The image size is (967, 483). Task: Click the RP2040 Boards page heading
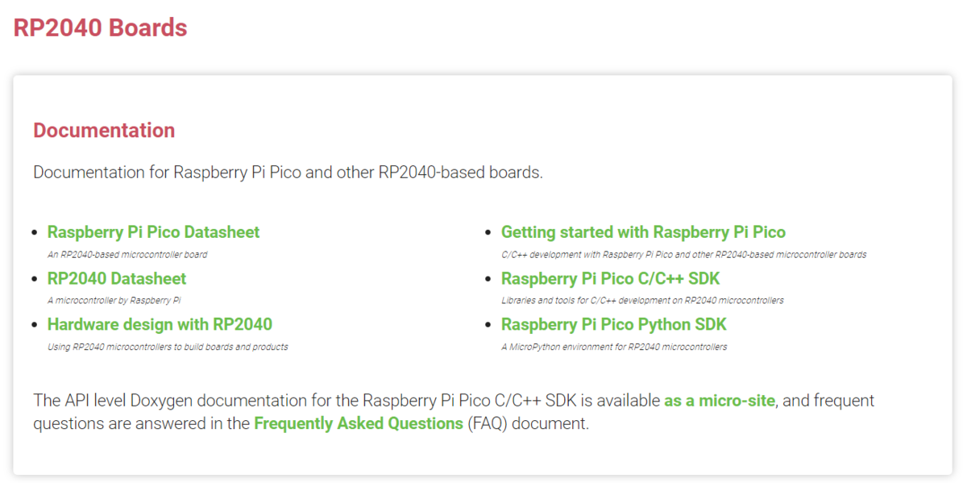100,27
